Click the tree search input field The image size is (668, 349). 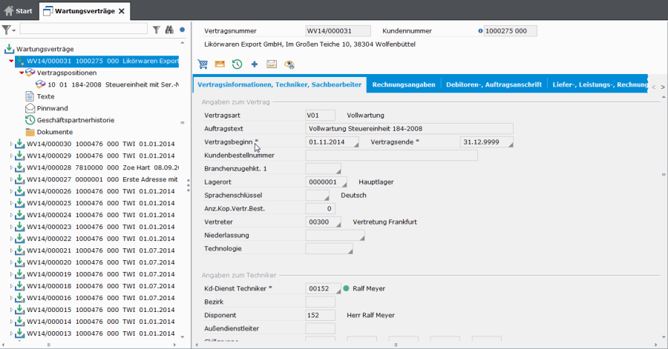(83, 28)
